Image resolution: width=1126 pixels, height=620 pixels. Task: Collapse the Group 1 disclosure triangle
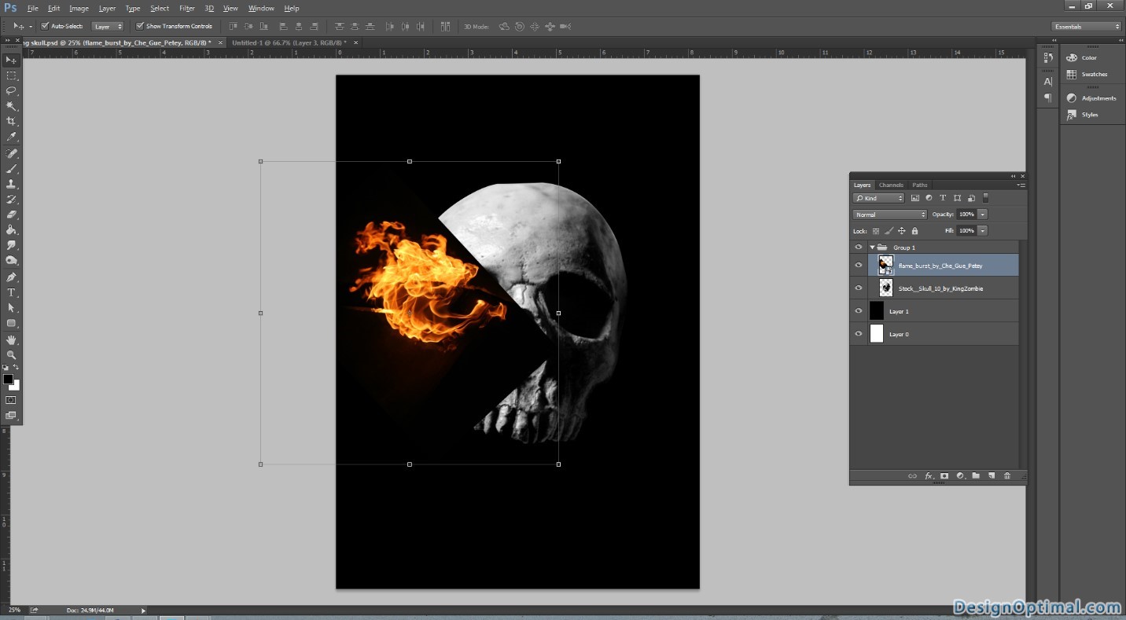click(x=872, y=248)
